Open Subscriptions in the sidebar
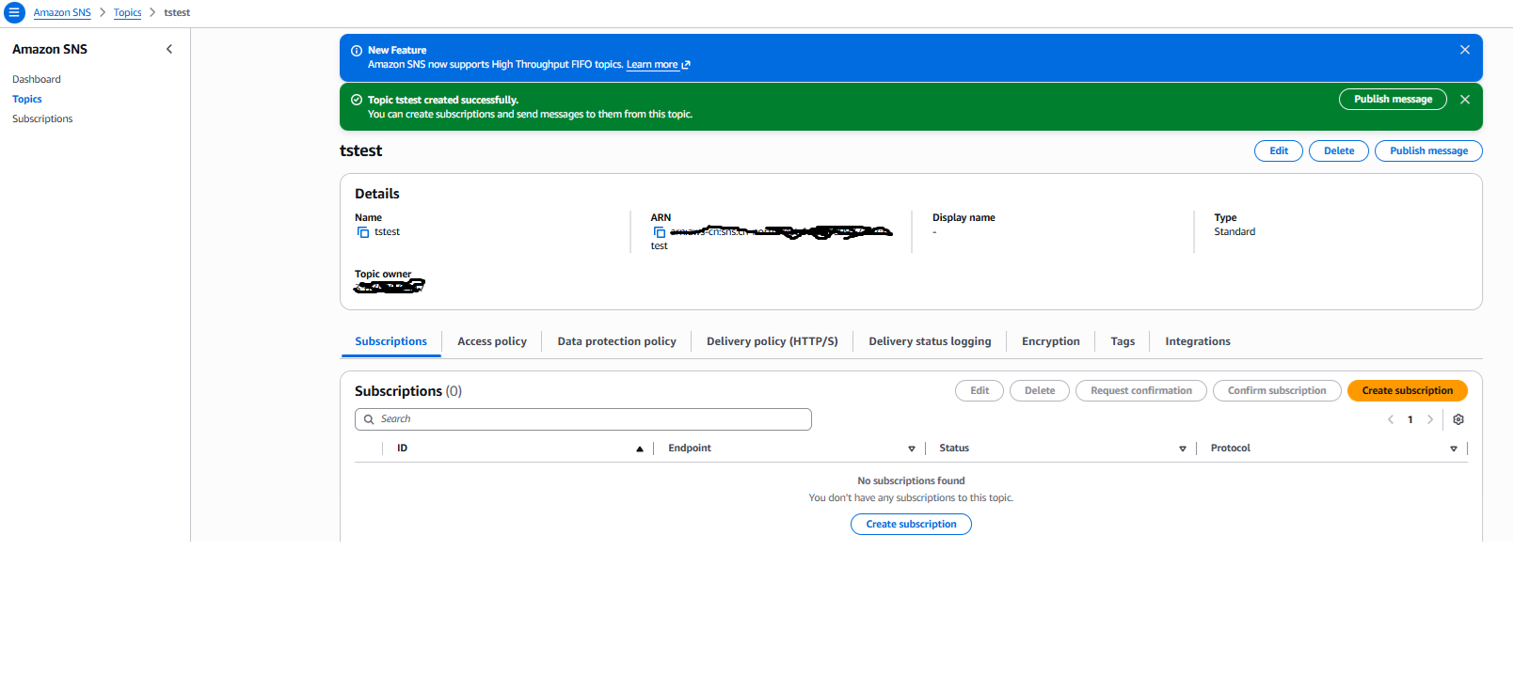 tap(42, 119)
